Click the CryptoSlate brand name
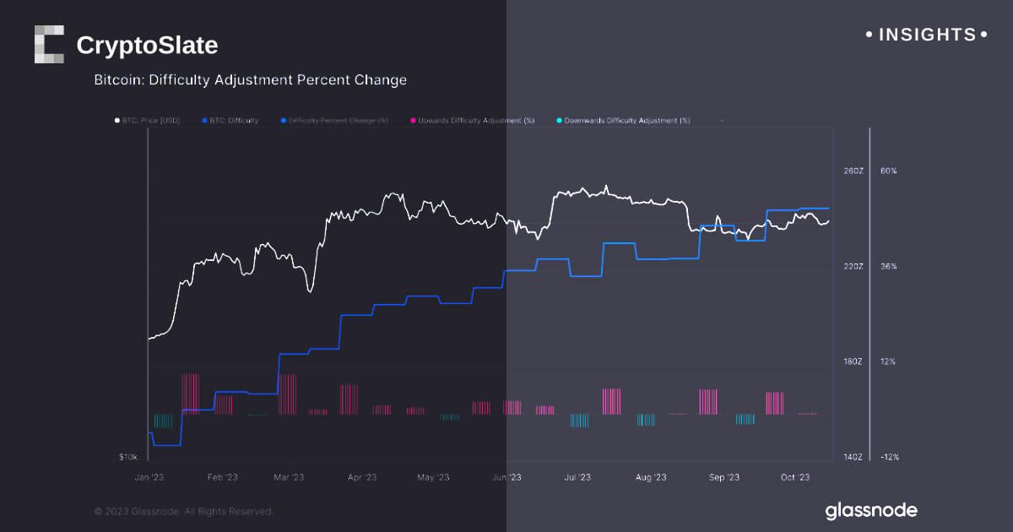Screen dimensions: 1013x532 (x=147, y=45)
